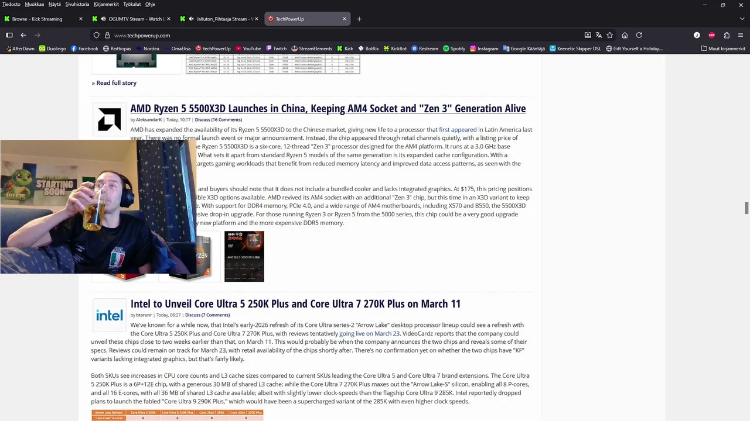Open the dark round extension icon
Image resolution: width=750 pixels, height=421 pixels.
697,35
